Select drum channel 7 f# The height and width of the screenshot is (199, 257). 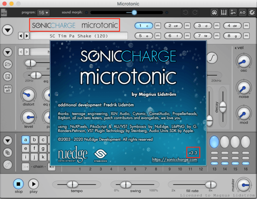[x=203, y=36]
